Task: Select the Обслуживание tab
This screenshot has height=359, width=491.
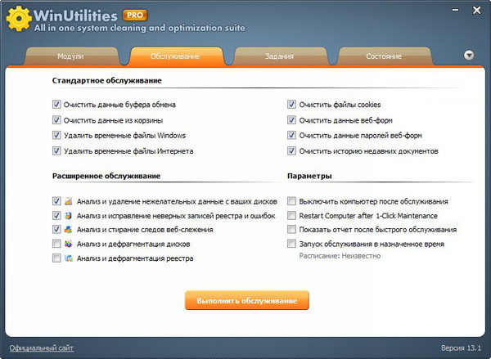Action: click(x=175, y=56)
